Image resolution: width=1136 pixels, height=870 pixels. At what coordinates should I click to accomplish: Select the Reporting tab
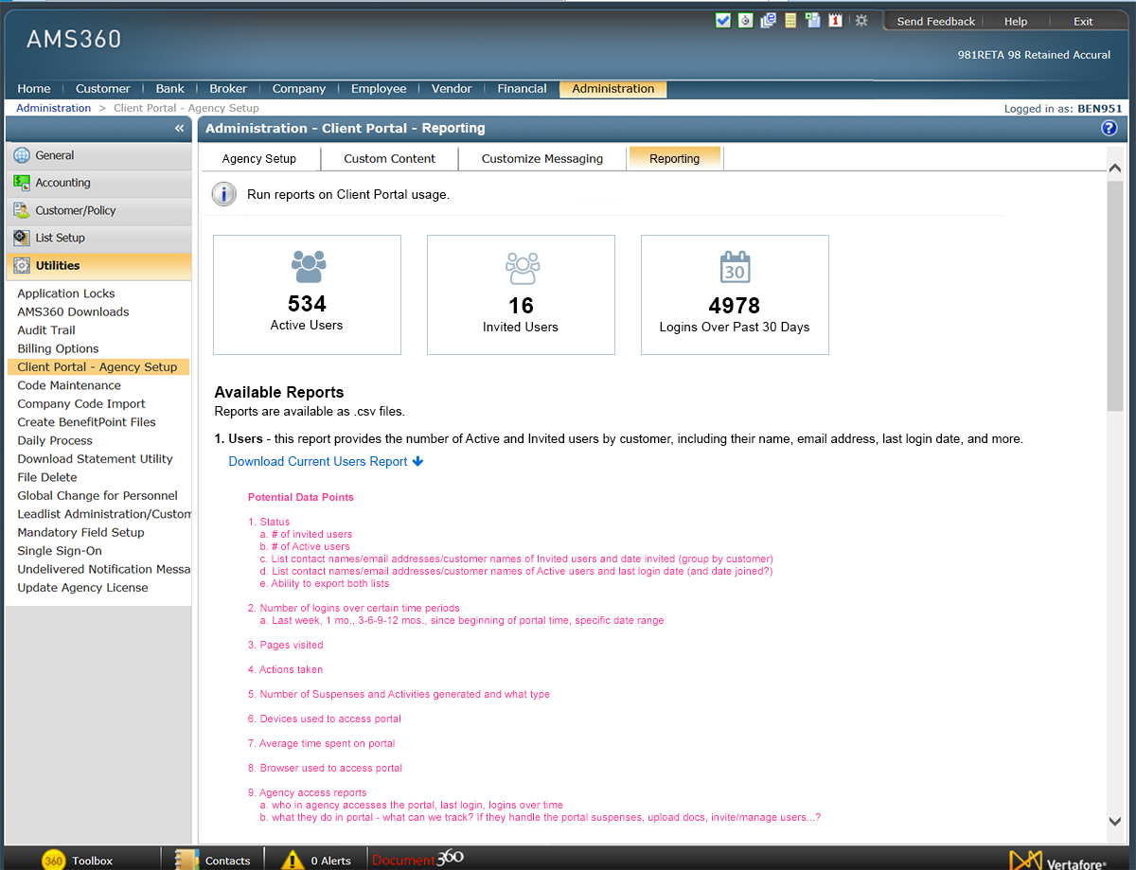click(x=675, y=159)
